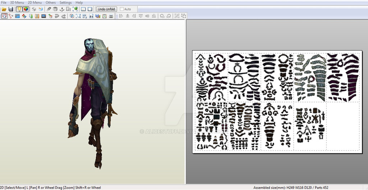Viewport: 368px width, 190px height.
Task: Switch to the split two-pane view icon
Action: [83, 9]
